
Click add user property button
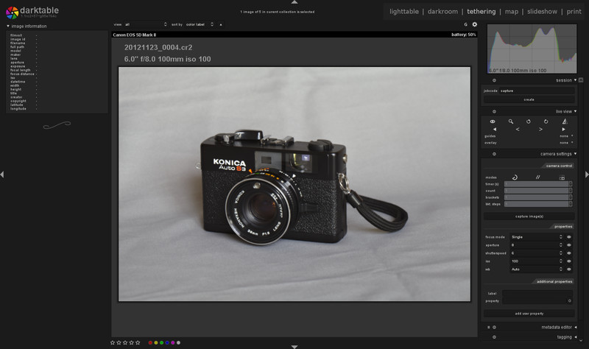529,314
